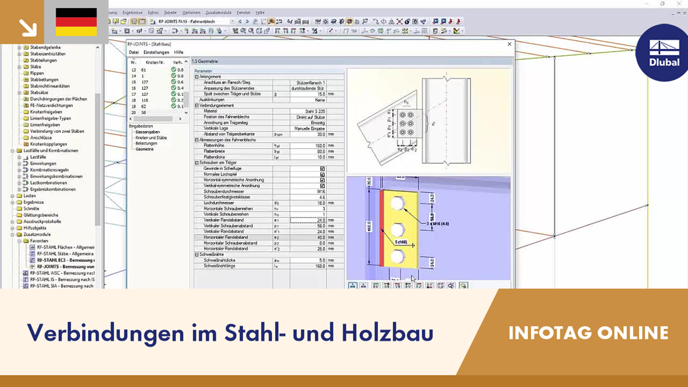Click the zoom icon in 3D view toolbar
This screenshot has height=387, width=688.
pos(451,286)
